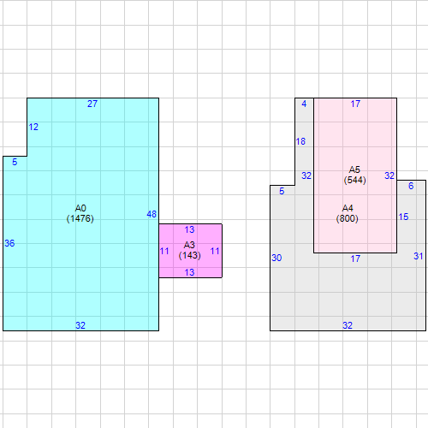The width and height of the screenshot is (428, 428).
Task: Click the 31 dimension on gray area A4
Action: coord(419,256)
